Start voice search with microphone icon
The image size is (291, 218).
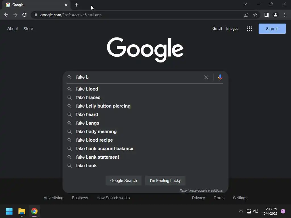coord(220,77)
